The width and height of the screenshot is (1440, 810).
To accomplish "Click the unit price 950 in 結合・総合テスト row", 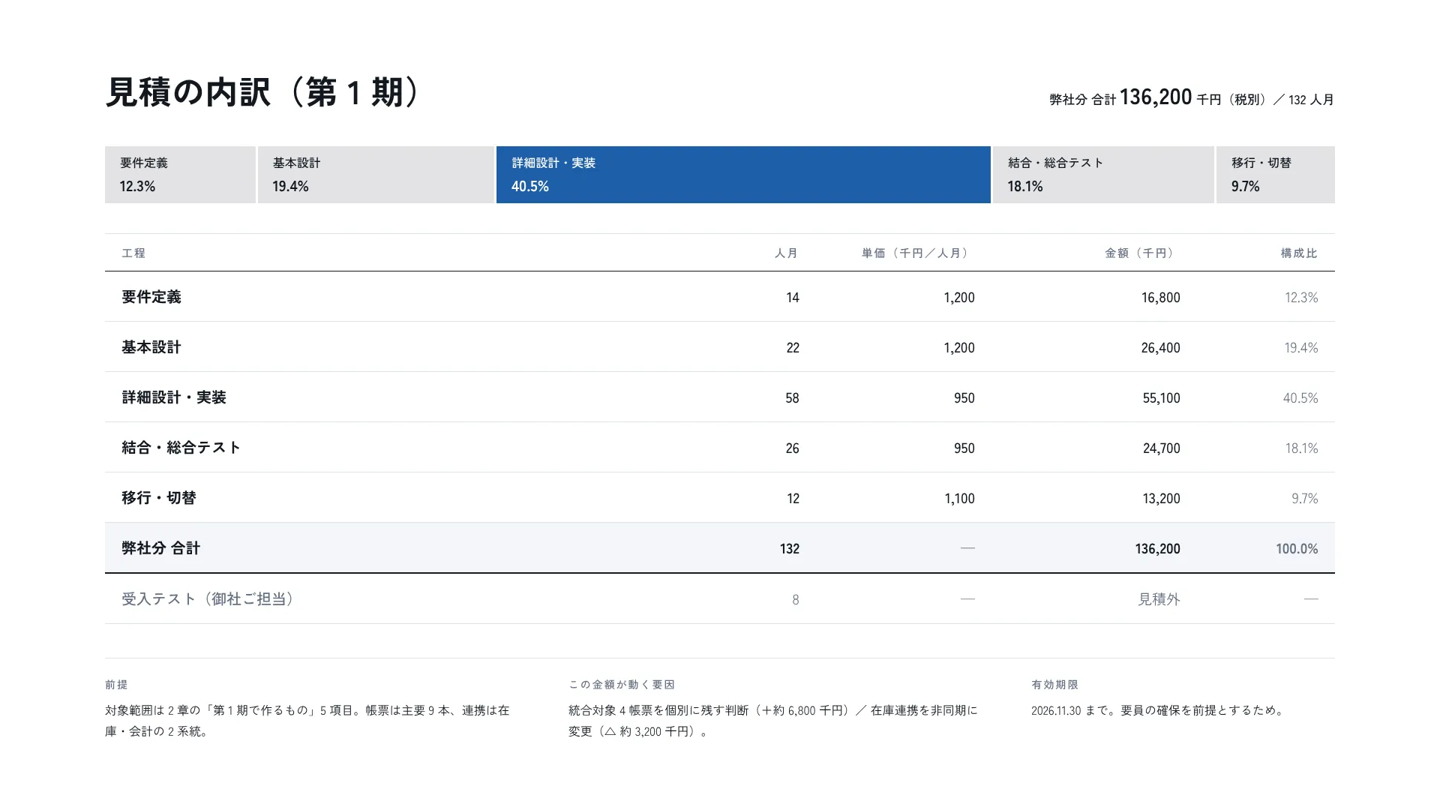I will coord(964,448).
